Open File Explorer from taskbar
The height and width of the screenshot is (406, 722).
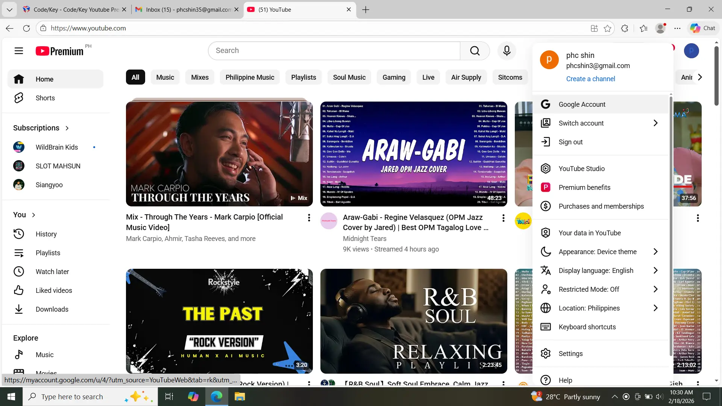[240, 397]
